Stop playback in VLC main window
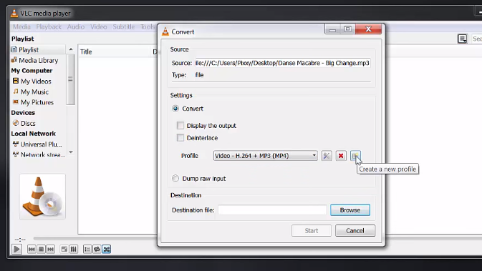This screenshot has height=271, width=482. click(41, 250)
